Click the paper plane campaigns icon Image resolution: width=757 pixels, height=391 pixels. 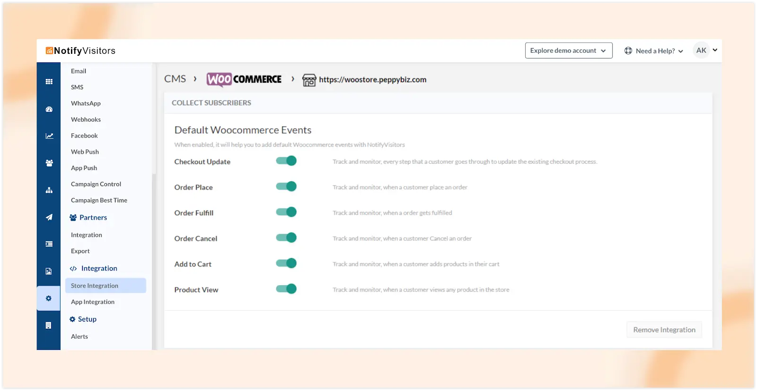49,217
